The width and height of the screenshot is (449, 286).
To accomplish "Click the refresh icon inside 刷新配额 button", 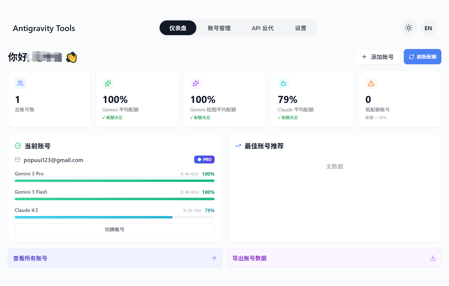I will [412, 57].
